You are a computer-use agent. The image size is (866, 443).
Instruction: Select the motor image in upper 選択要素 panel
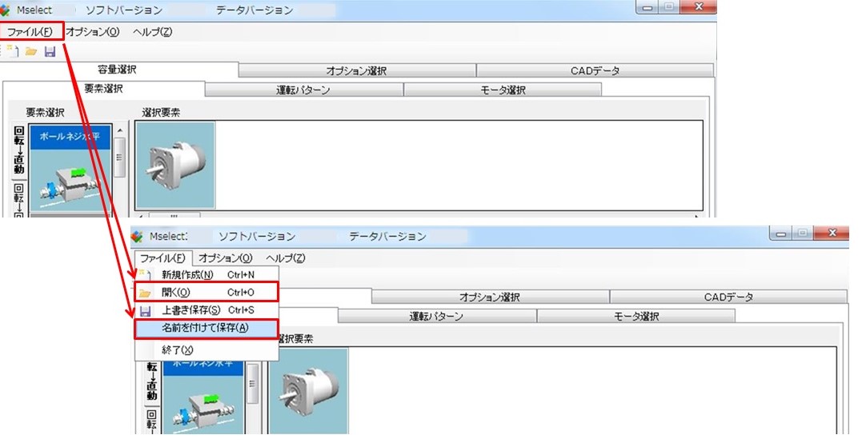coord(175,165)
